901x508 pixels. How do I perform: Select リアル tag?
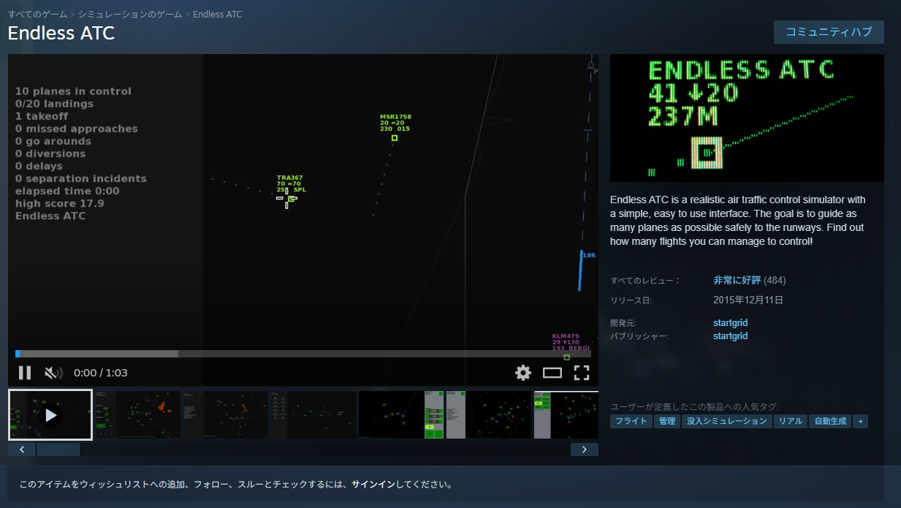click(791, 422)
